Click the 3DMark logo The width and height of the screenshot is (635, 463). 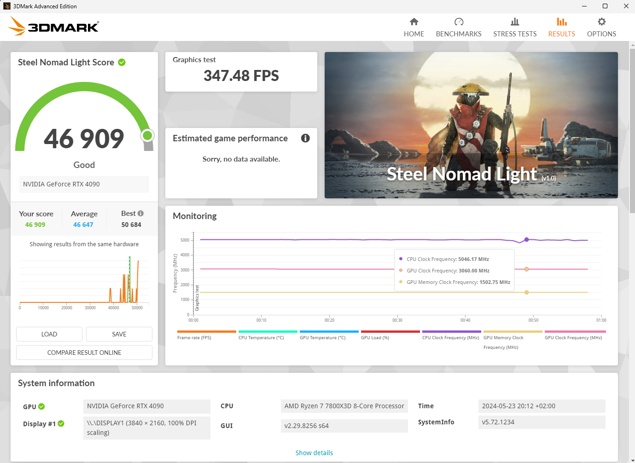53,26
